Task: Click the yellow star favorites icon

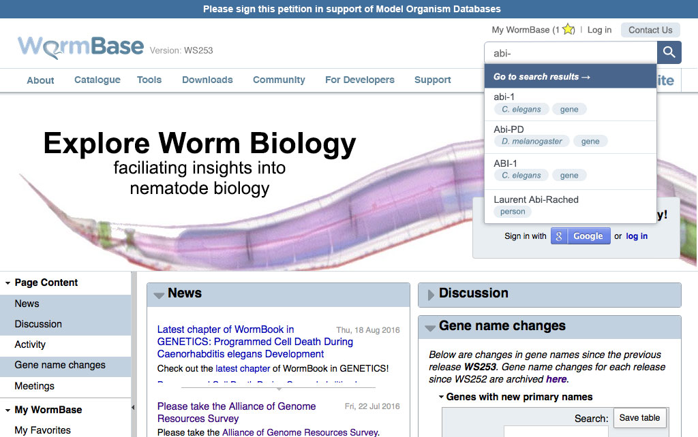Action: tap(568, 29)
